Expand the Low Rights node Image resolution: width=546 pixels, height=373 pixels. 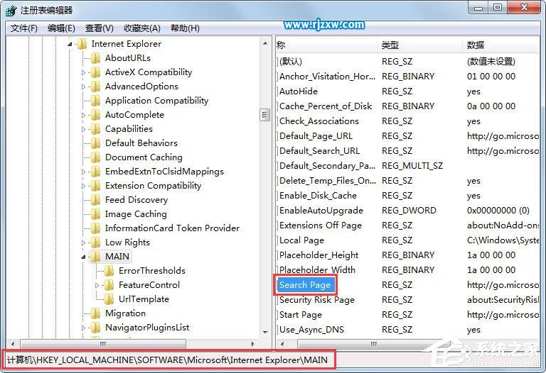click(x=83, y=243)
